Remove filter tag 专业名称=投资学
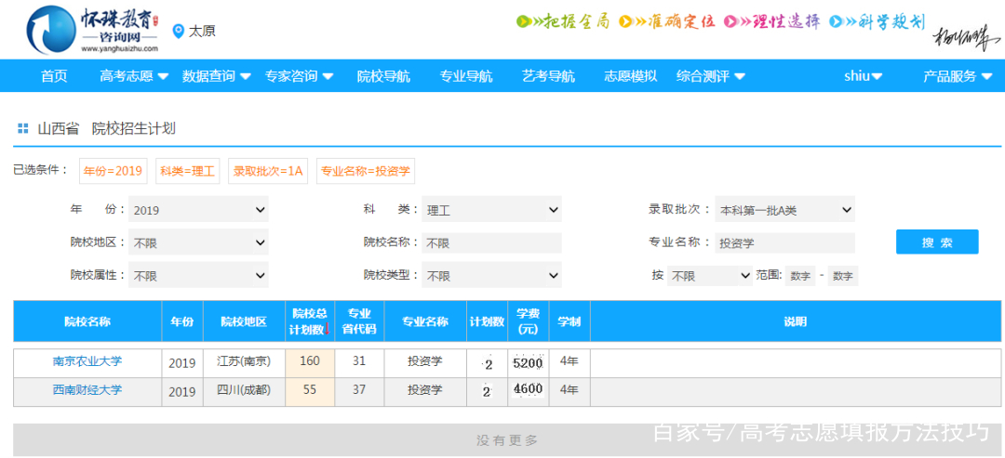1005x458 pixels. [366, 171]
